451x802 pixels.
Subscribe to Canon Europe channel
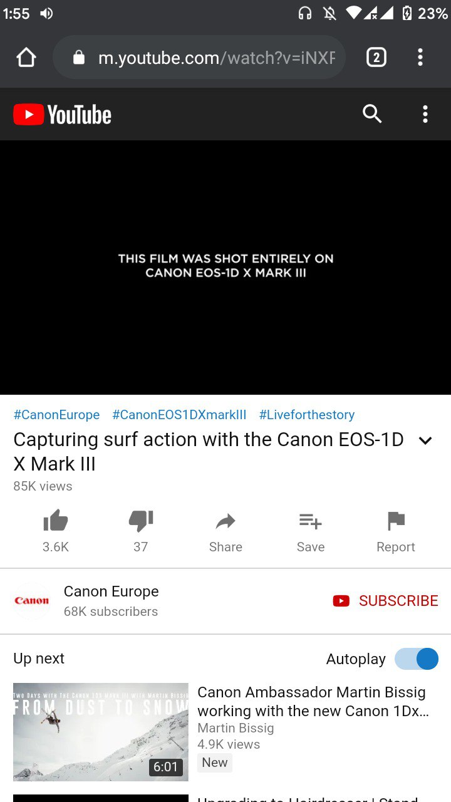[x=385, y=601]
